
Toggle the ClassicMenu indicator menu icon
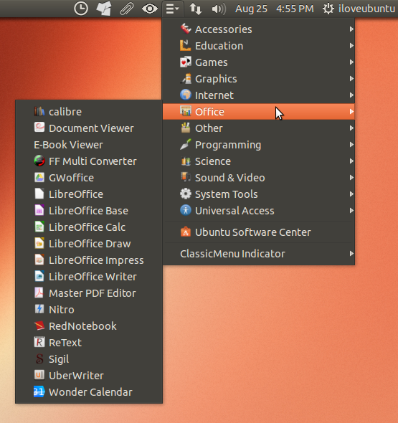tap(173, 9)
